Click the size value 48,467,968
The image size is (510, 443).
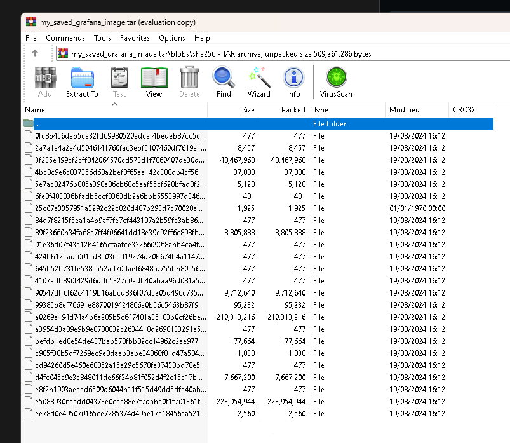[x=238, y=160]
